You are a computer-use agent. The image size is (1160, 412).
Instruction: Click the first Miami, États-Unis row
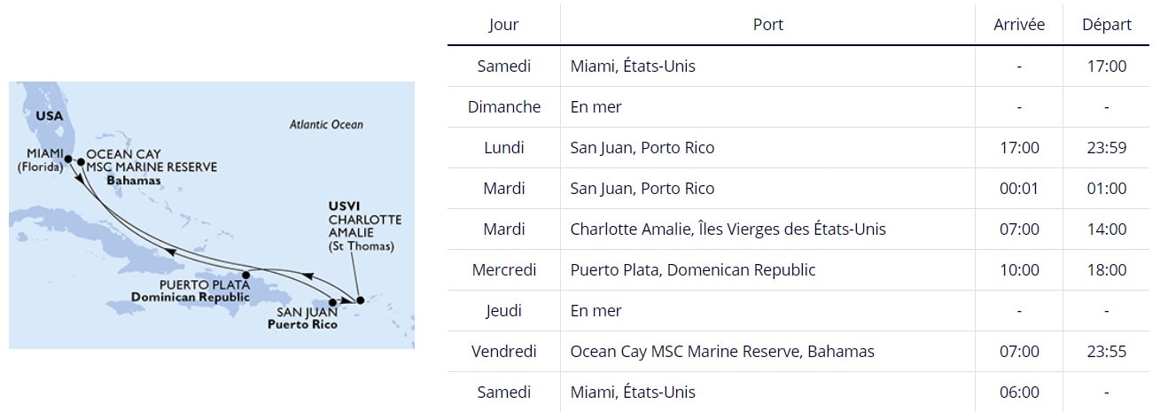pyautogui.click(x=798, y=66)
